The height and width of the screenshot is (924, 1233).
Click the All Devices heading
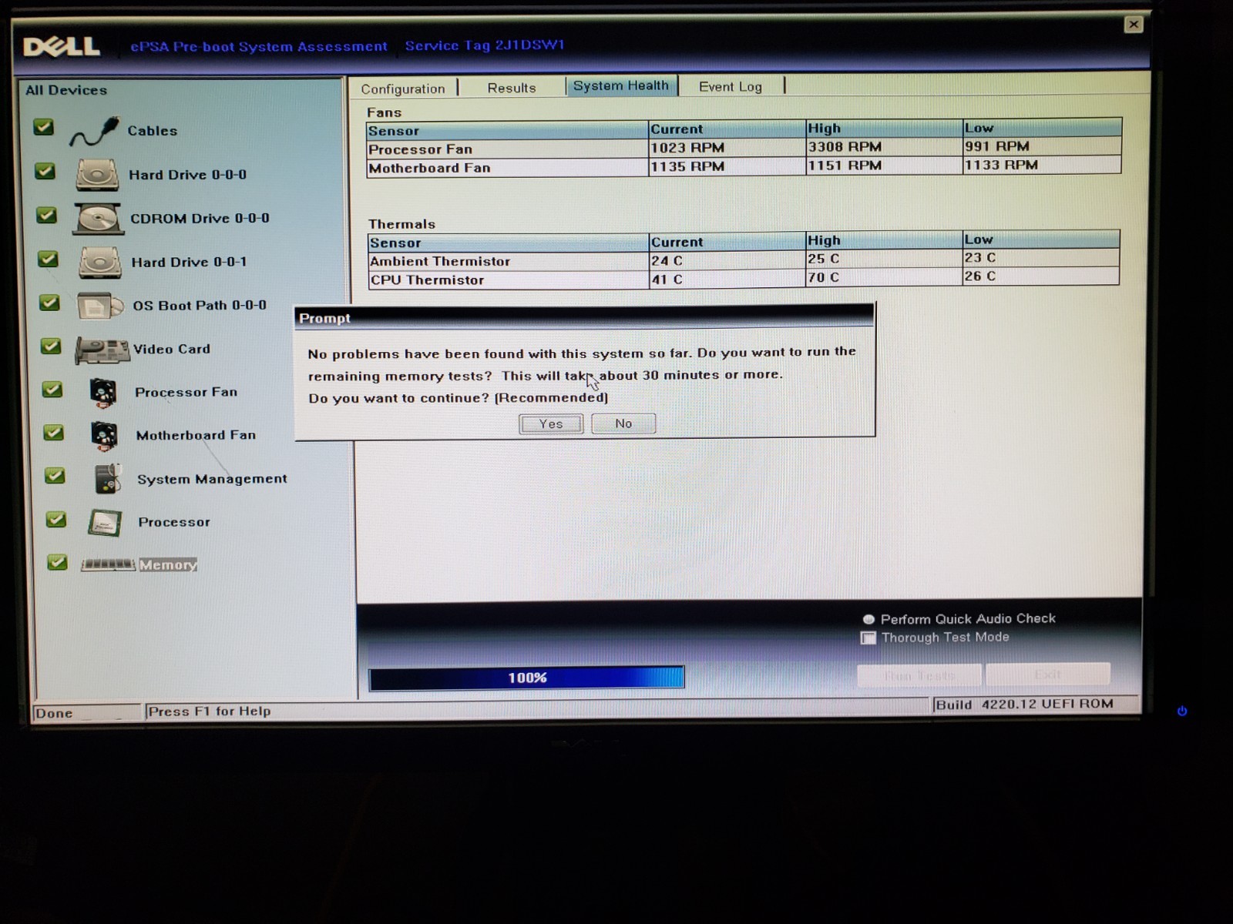point(66,90)
